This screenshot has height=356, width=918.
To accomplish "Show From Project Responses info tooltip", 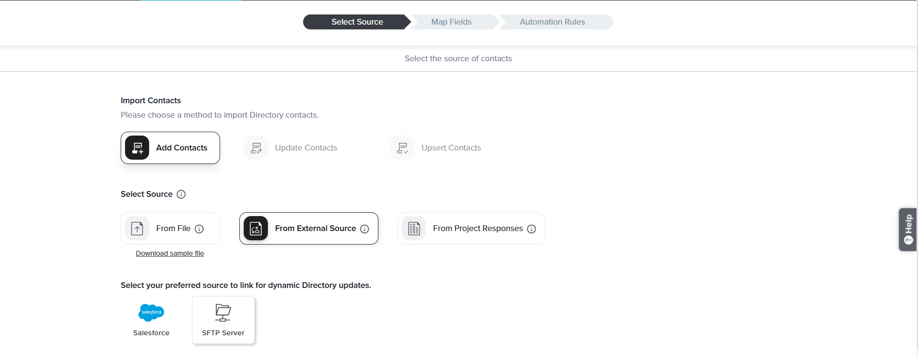I will tap(531, 229).
